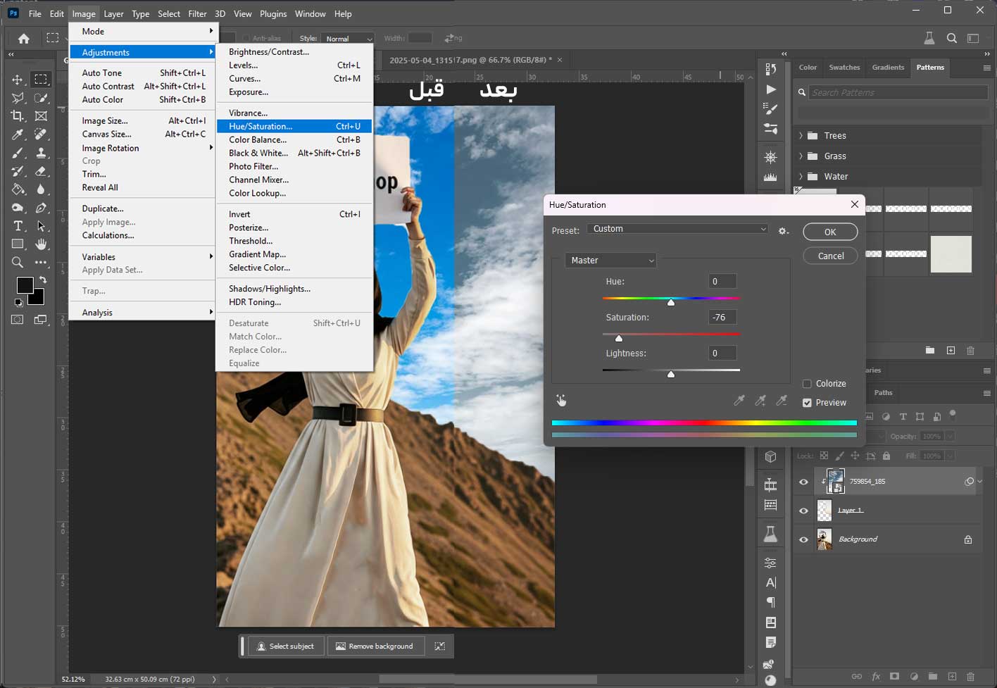Switch to the Gradients tab
The width and height of the screenshot is (997, 688).
888,68
